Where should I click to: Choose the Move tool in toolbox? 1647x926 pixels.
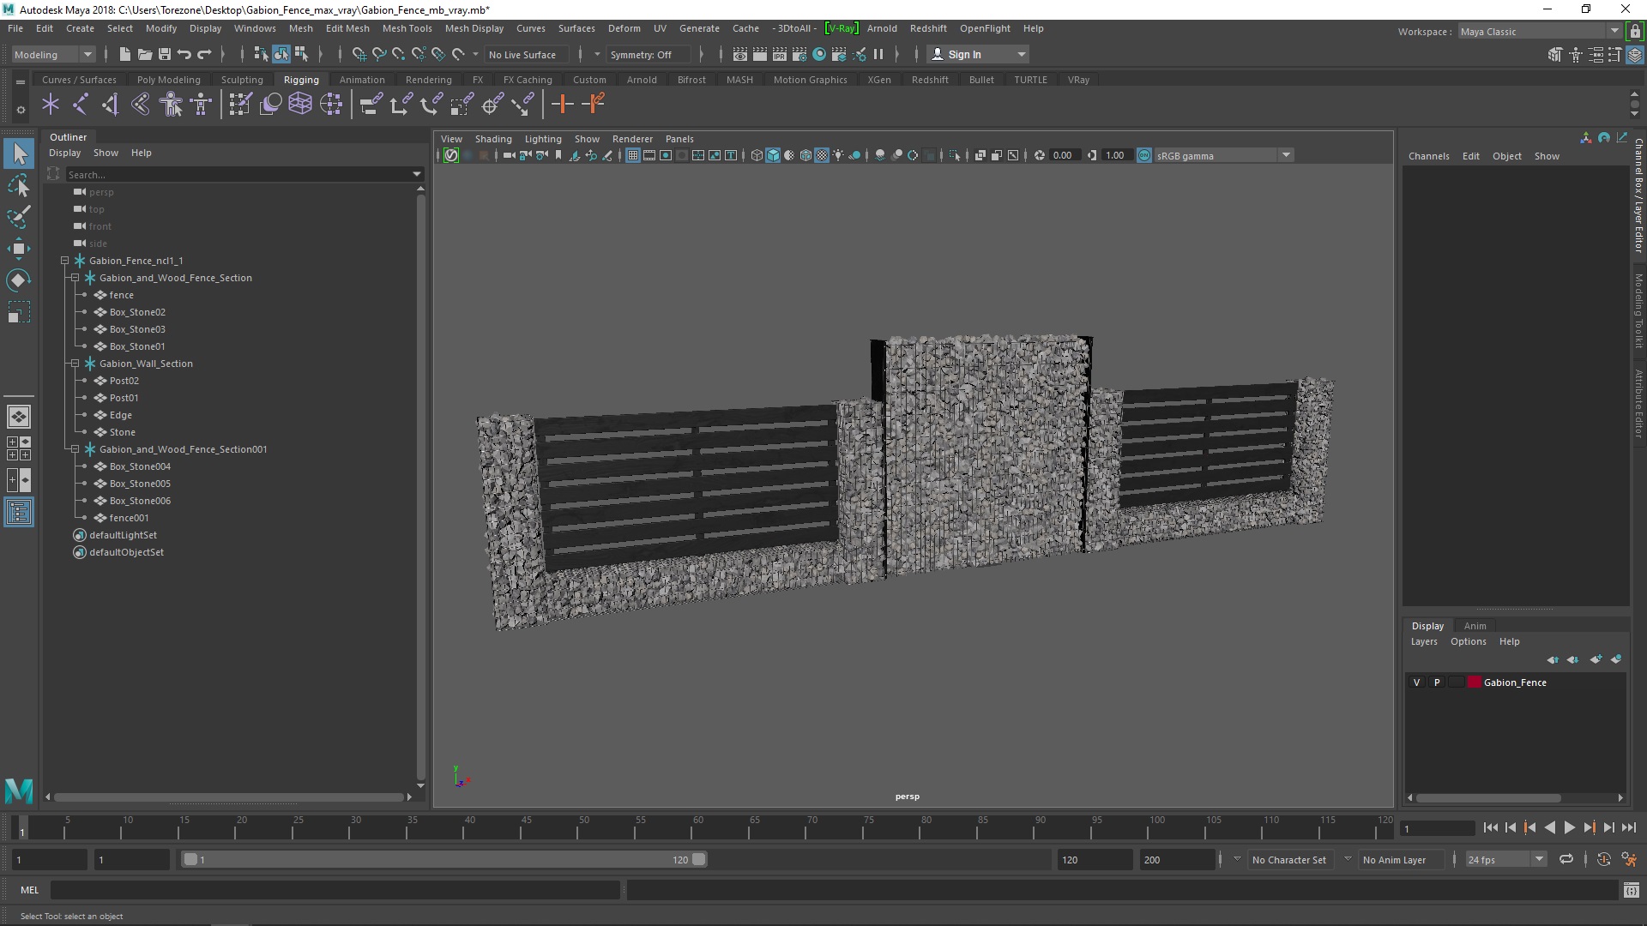[x=19, y=249]
